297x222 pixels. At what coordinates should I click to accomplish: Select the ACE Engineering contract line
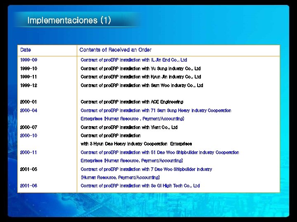pyautogui.click(x=132, y=102)
